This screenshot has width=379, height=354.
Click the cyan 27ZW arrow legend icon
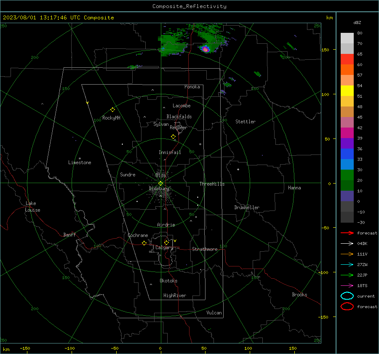point(347,265)
